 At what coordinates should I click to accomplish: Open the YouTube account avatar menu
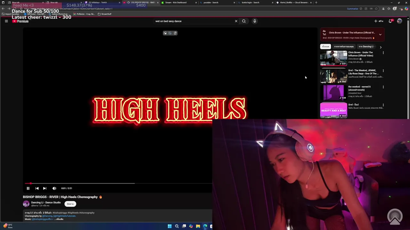[x=399, y=21]
